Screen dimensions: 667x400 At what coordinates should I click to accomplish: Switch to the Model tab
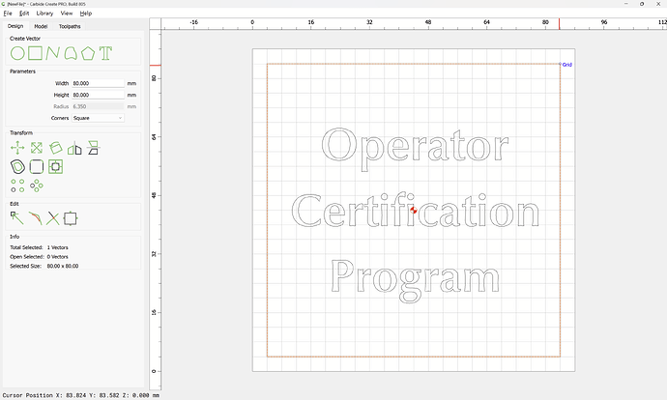(41, 26)
